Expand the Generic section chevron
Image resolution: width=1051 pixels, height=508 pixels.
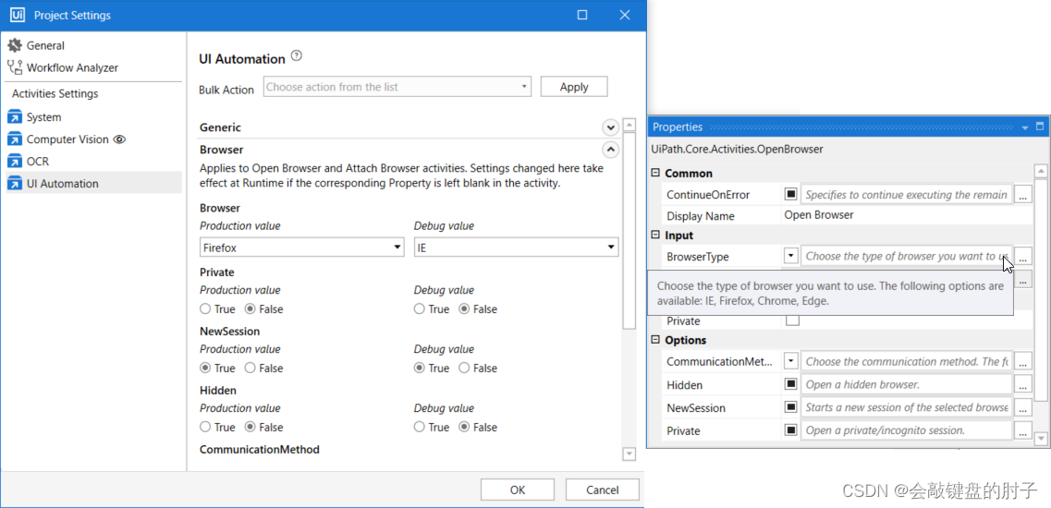610,127
